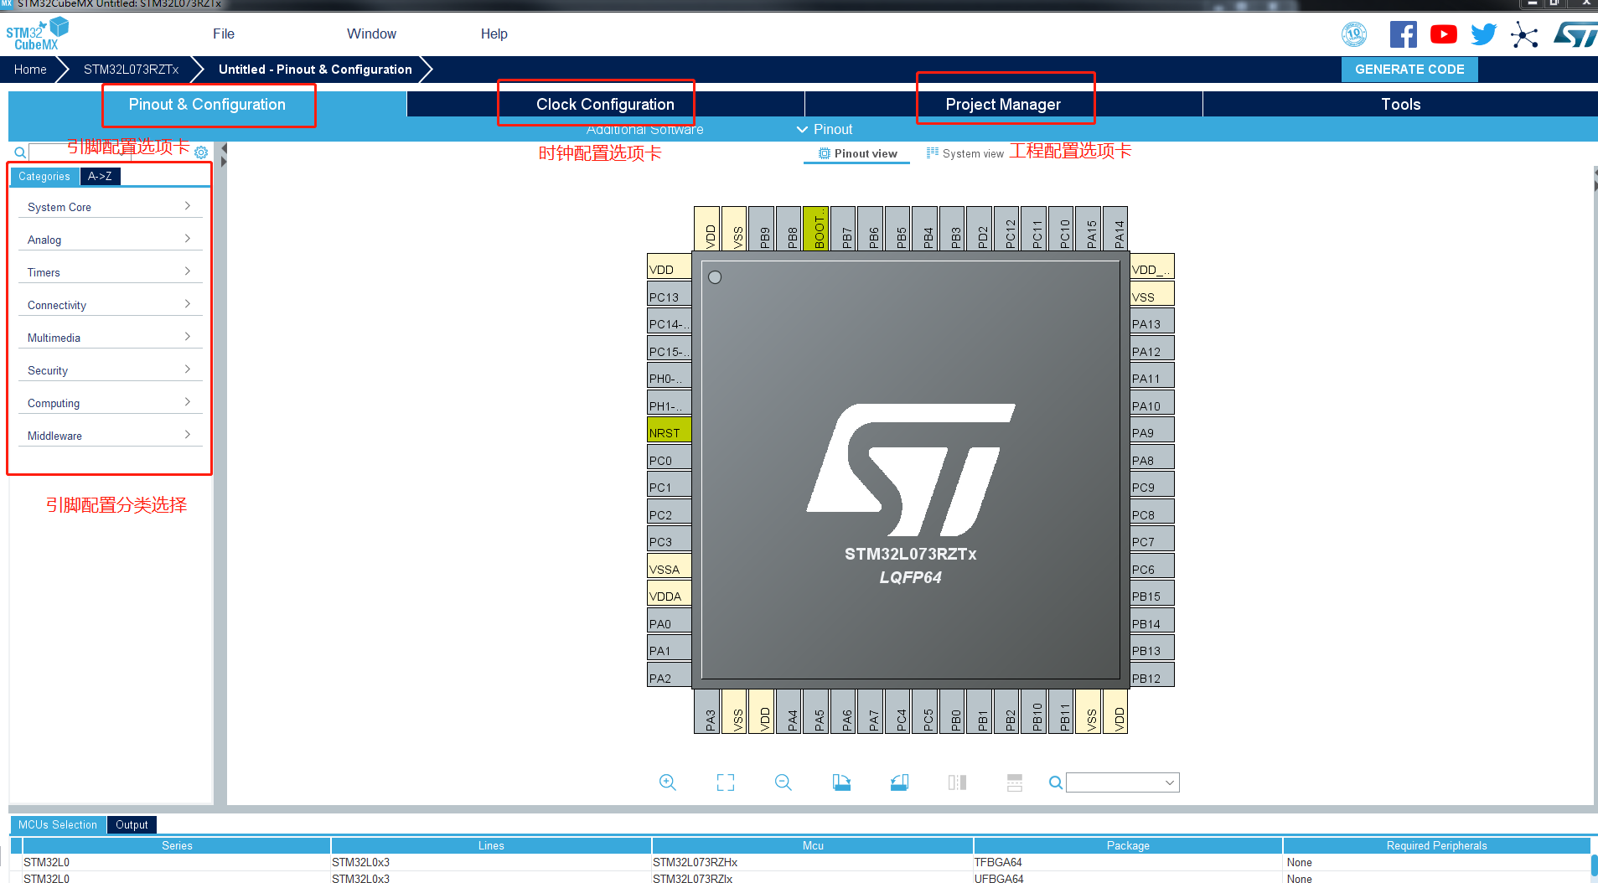
Task: Select the NRST pin on the chip
Action: pyautogui.click(x=668, y=432)
